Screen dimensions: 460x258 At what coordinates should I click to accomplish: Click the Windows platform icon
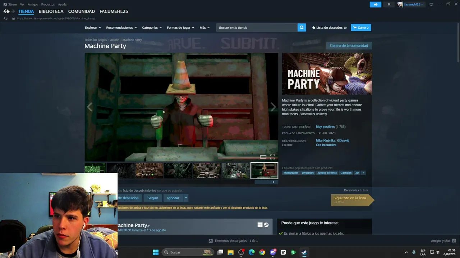pyautogui.click(x=260, y=225)
